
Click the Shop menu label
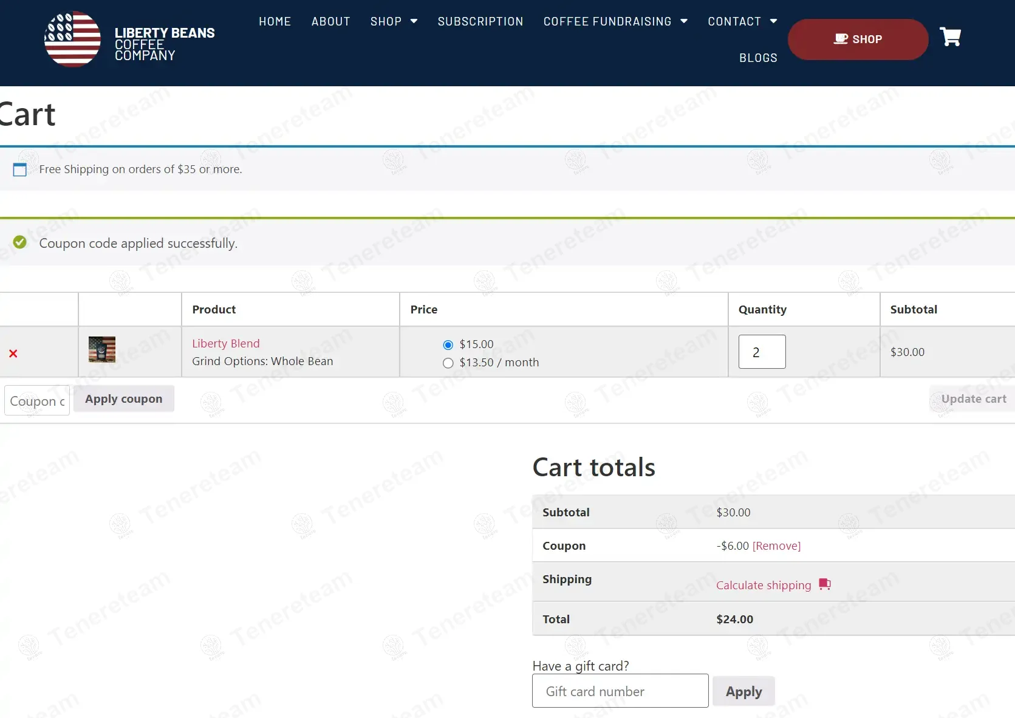386,21
